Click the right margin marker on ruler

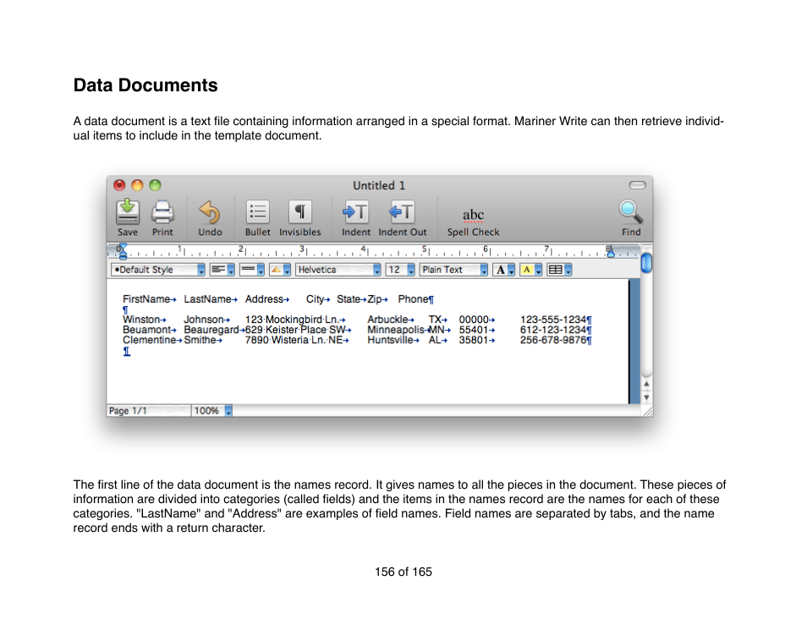pyautogui.click(x=610, y=252)
